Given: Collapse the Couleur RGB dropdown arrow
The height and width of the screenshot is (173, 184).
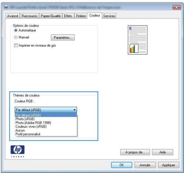Looking at the screenshot, I should pos(74,110).
